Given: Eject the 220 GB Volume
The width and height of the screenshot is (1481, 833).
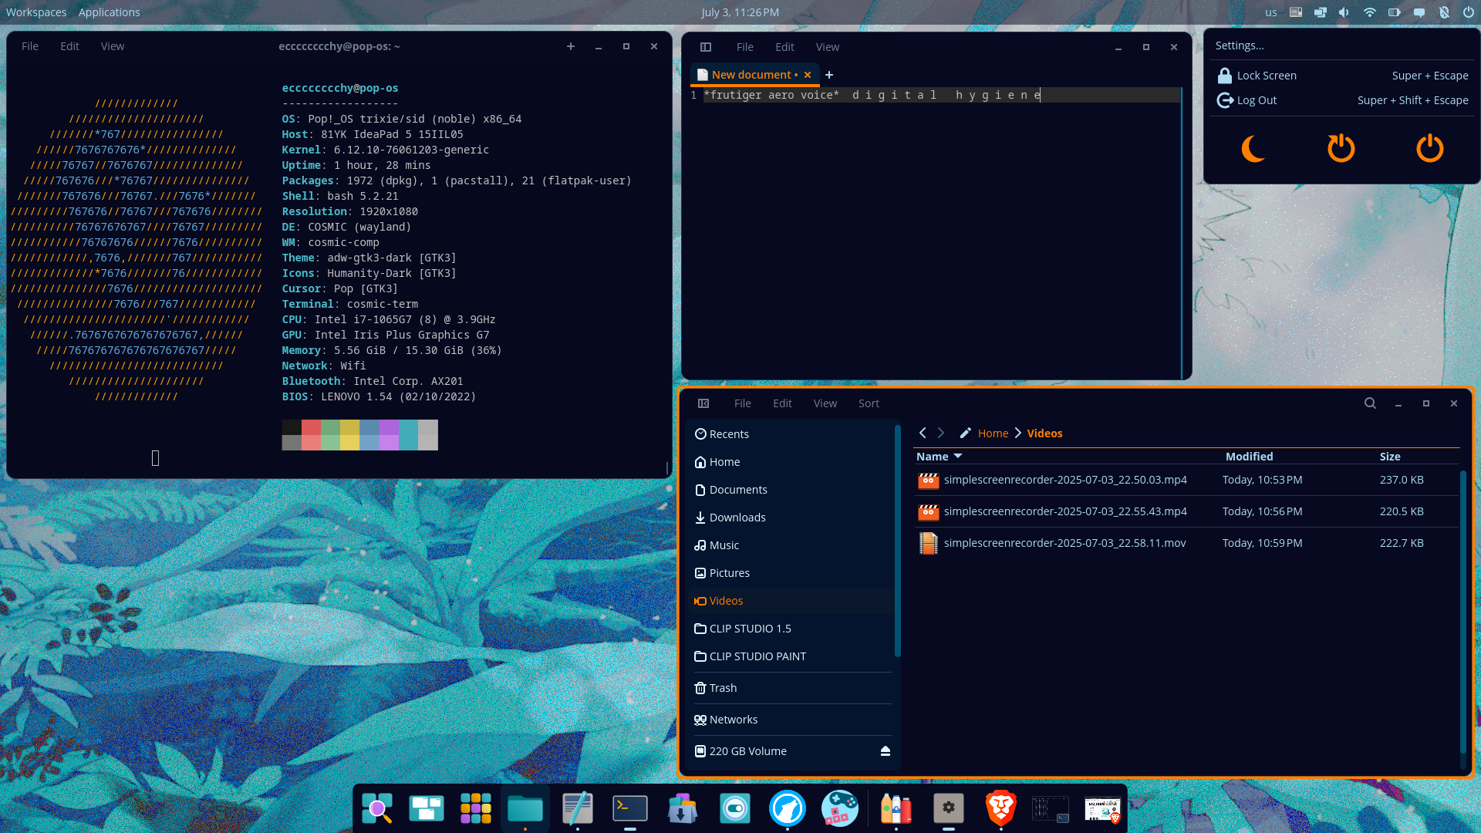Looking at the screenshot, I should [885, 751].
